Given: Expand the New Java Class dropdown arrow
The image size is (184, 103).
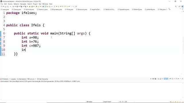Looking at the screenshot, I should [34, 7].
